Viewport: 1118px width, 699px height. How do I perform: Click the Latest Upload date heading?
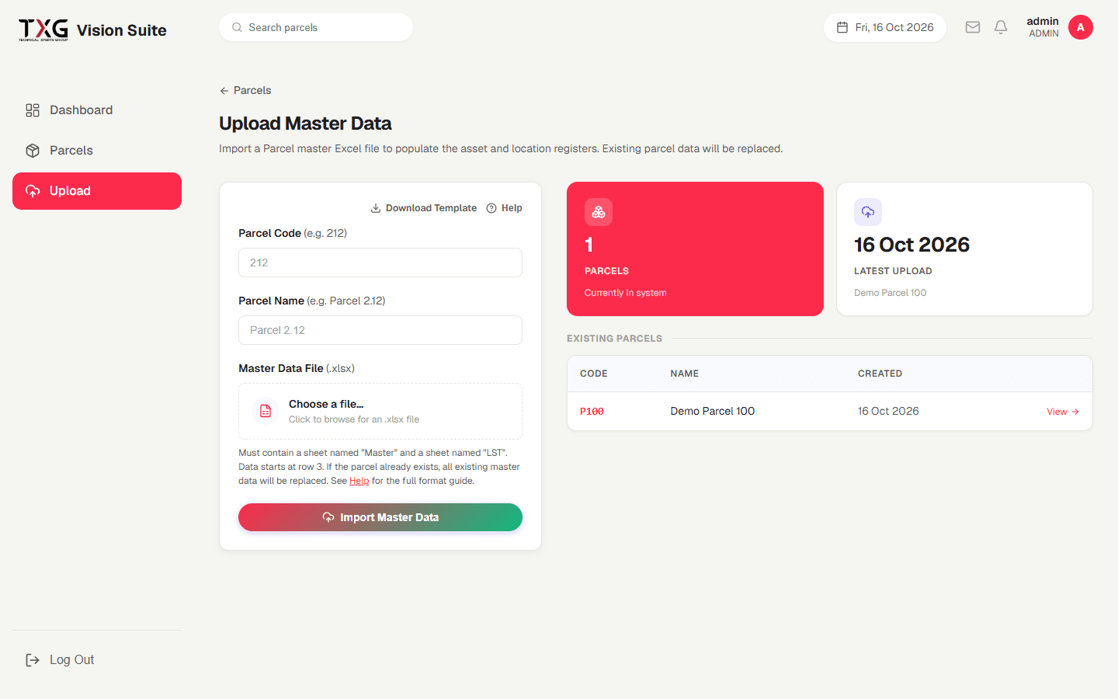912,245
